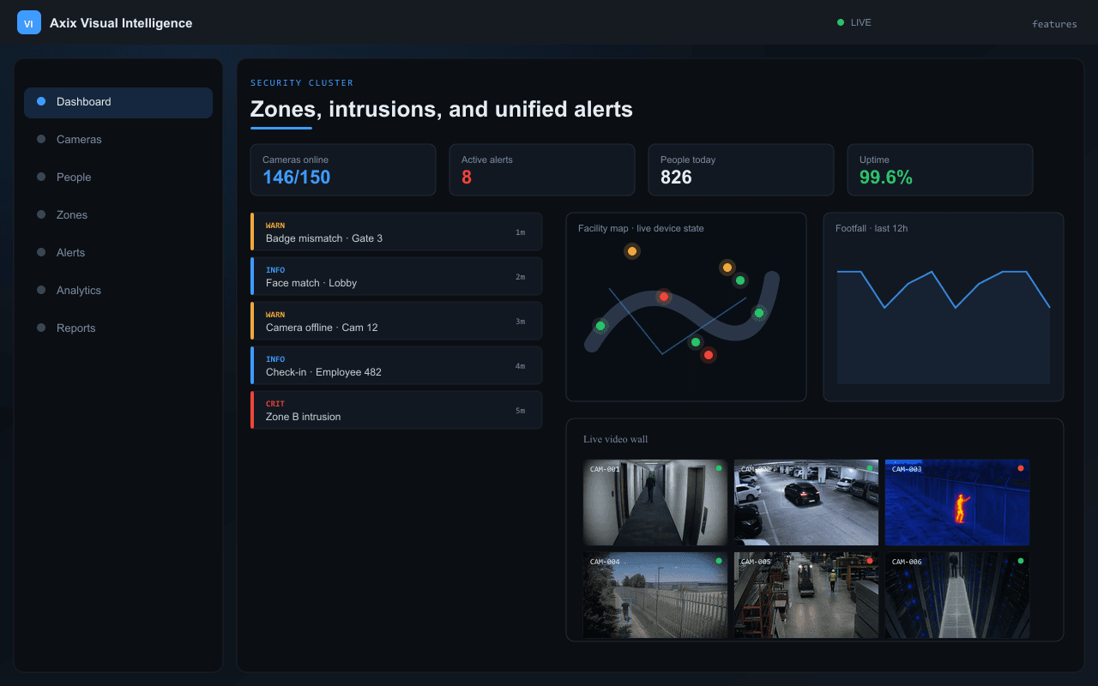Select the lowest red device marker on map
Screen dimensions: 1098x686
(x=709, y=355)
